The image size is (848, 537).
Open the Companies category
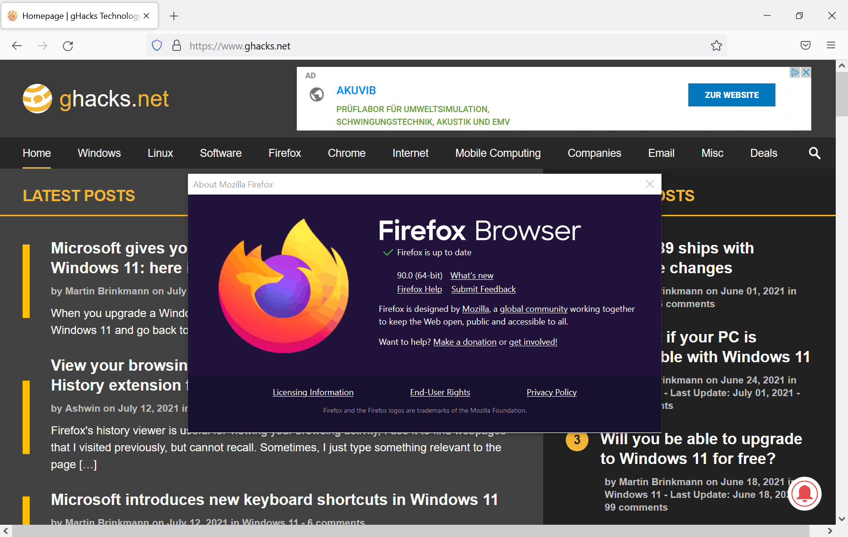594,153
